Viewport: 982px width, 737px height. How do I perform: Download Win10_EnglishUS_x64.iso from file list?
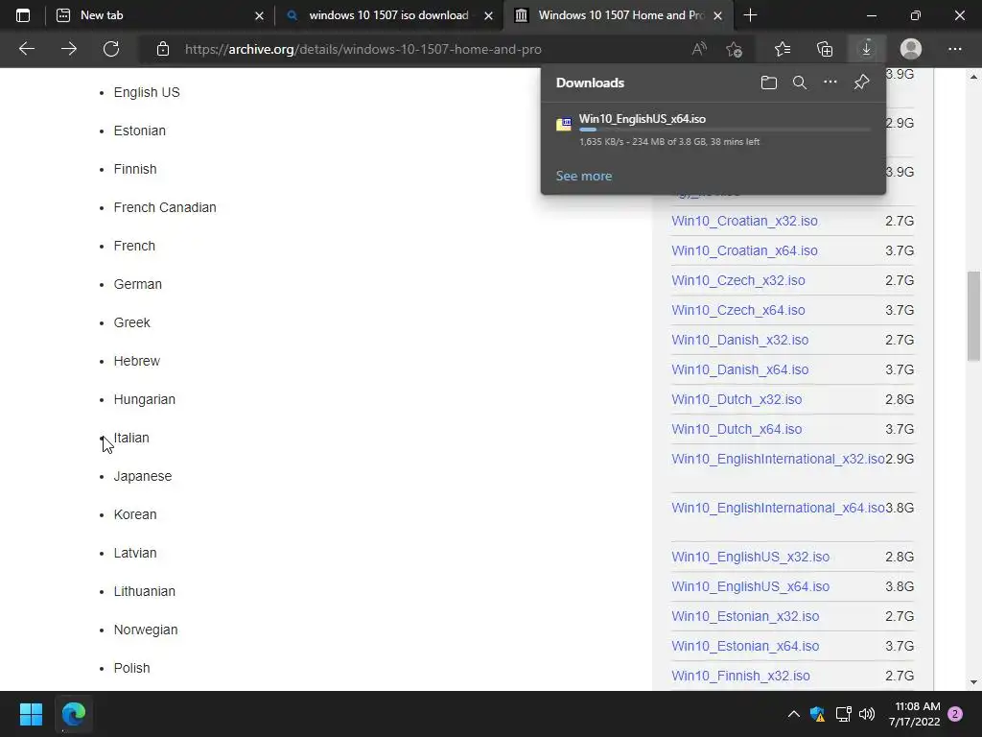coord(750,586)
